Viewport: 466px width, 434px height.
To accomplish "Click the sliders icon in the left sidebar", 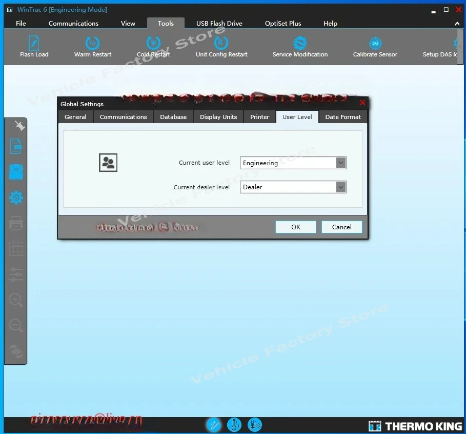I will pyautogui.click(x=16, y=274).
